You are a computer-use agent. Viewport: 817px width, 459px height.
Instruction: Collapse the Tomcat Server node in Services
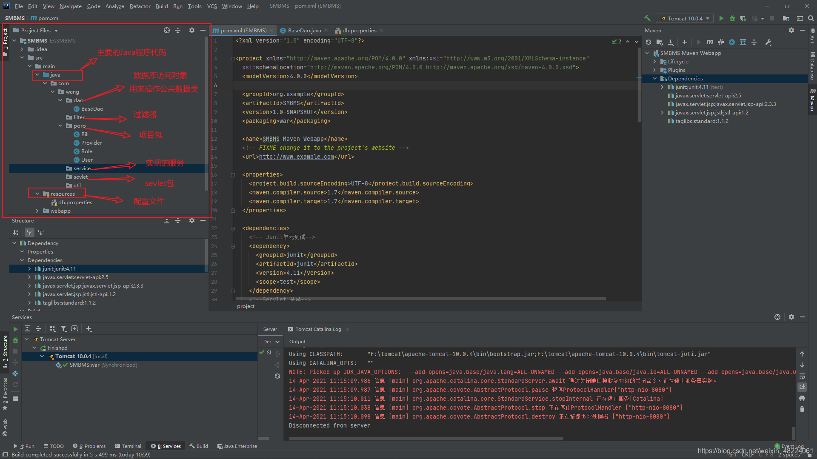click(x=27, y=339)
